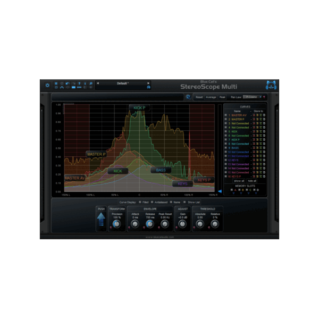Select the Peak mode button
Screen dimensions: 319x319
(222, 97)
